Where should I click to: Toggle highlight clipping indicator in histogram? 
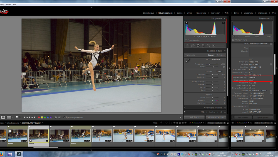pyautogui.click(x=224, y=23)
